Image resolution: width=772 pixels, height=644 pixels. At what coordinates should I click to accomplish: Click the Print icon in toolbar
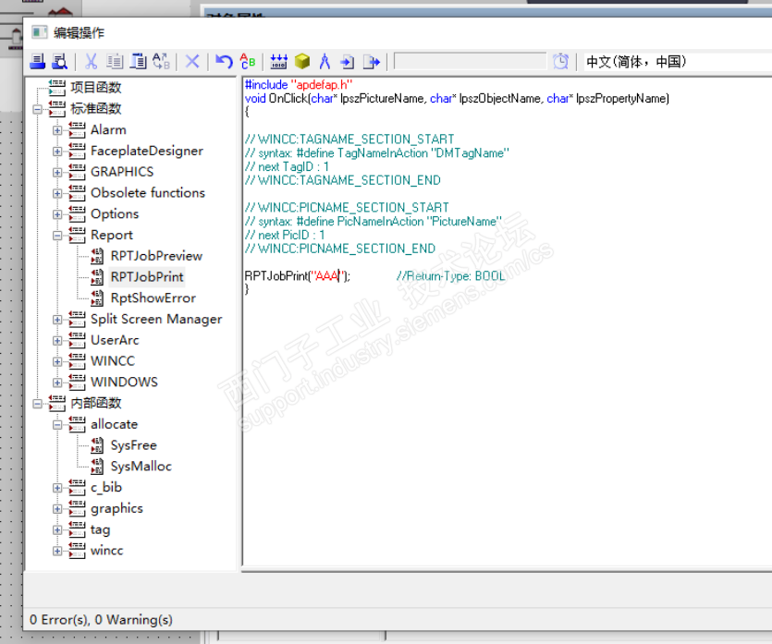pyautogui.click(x=37, y=62)
